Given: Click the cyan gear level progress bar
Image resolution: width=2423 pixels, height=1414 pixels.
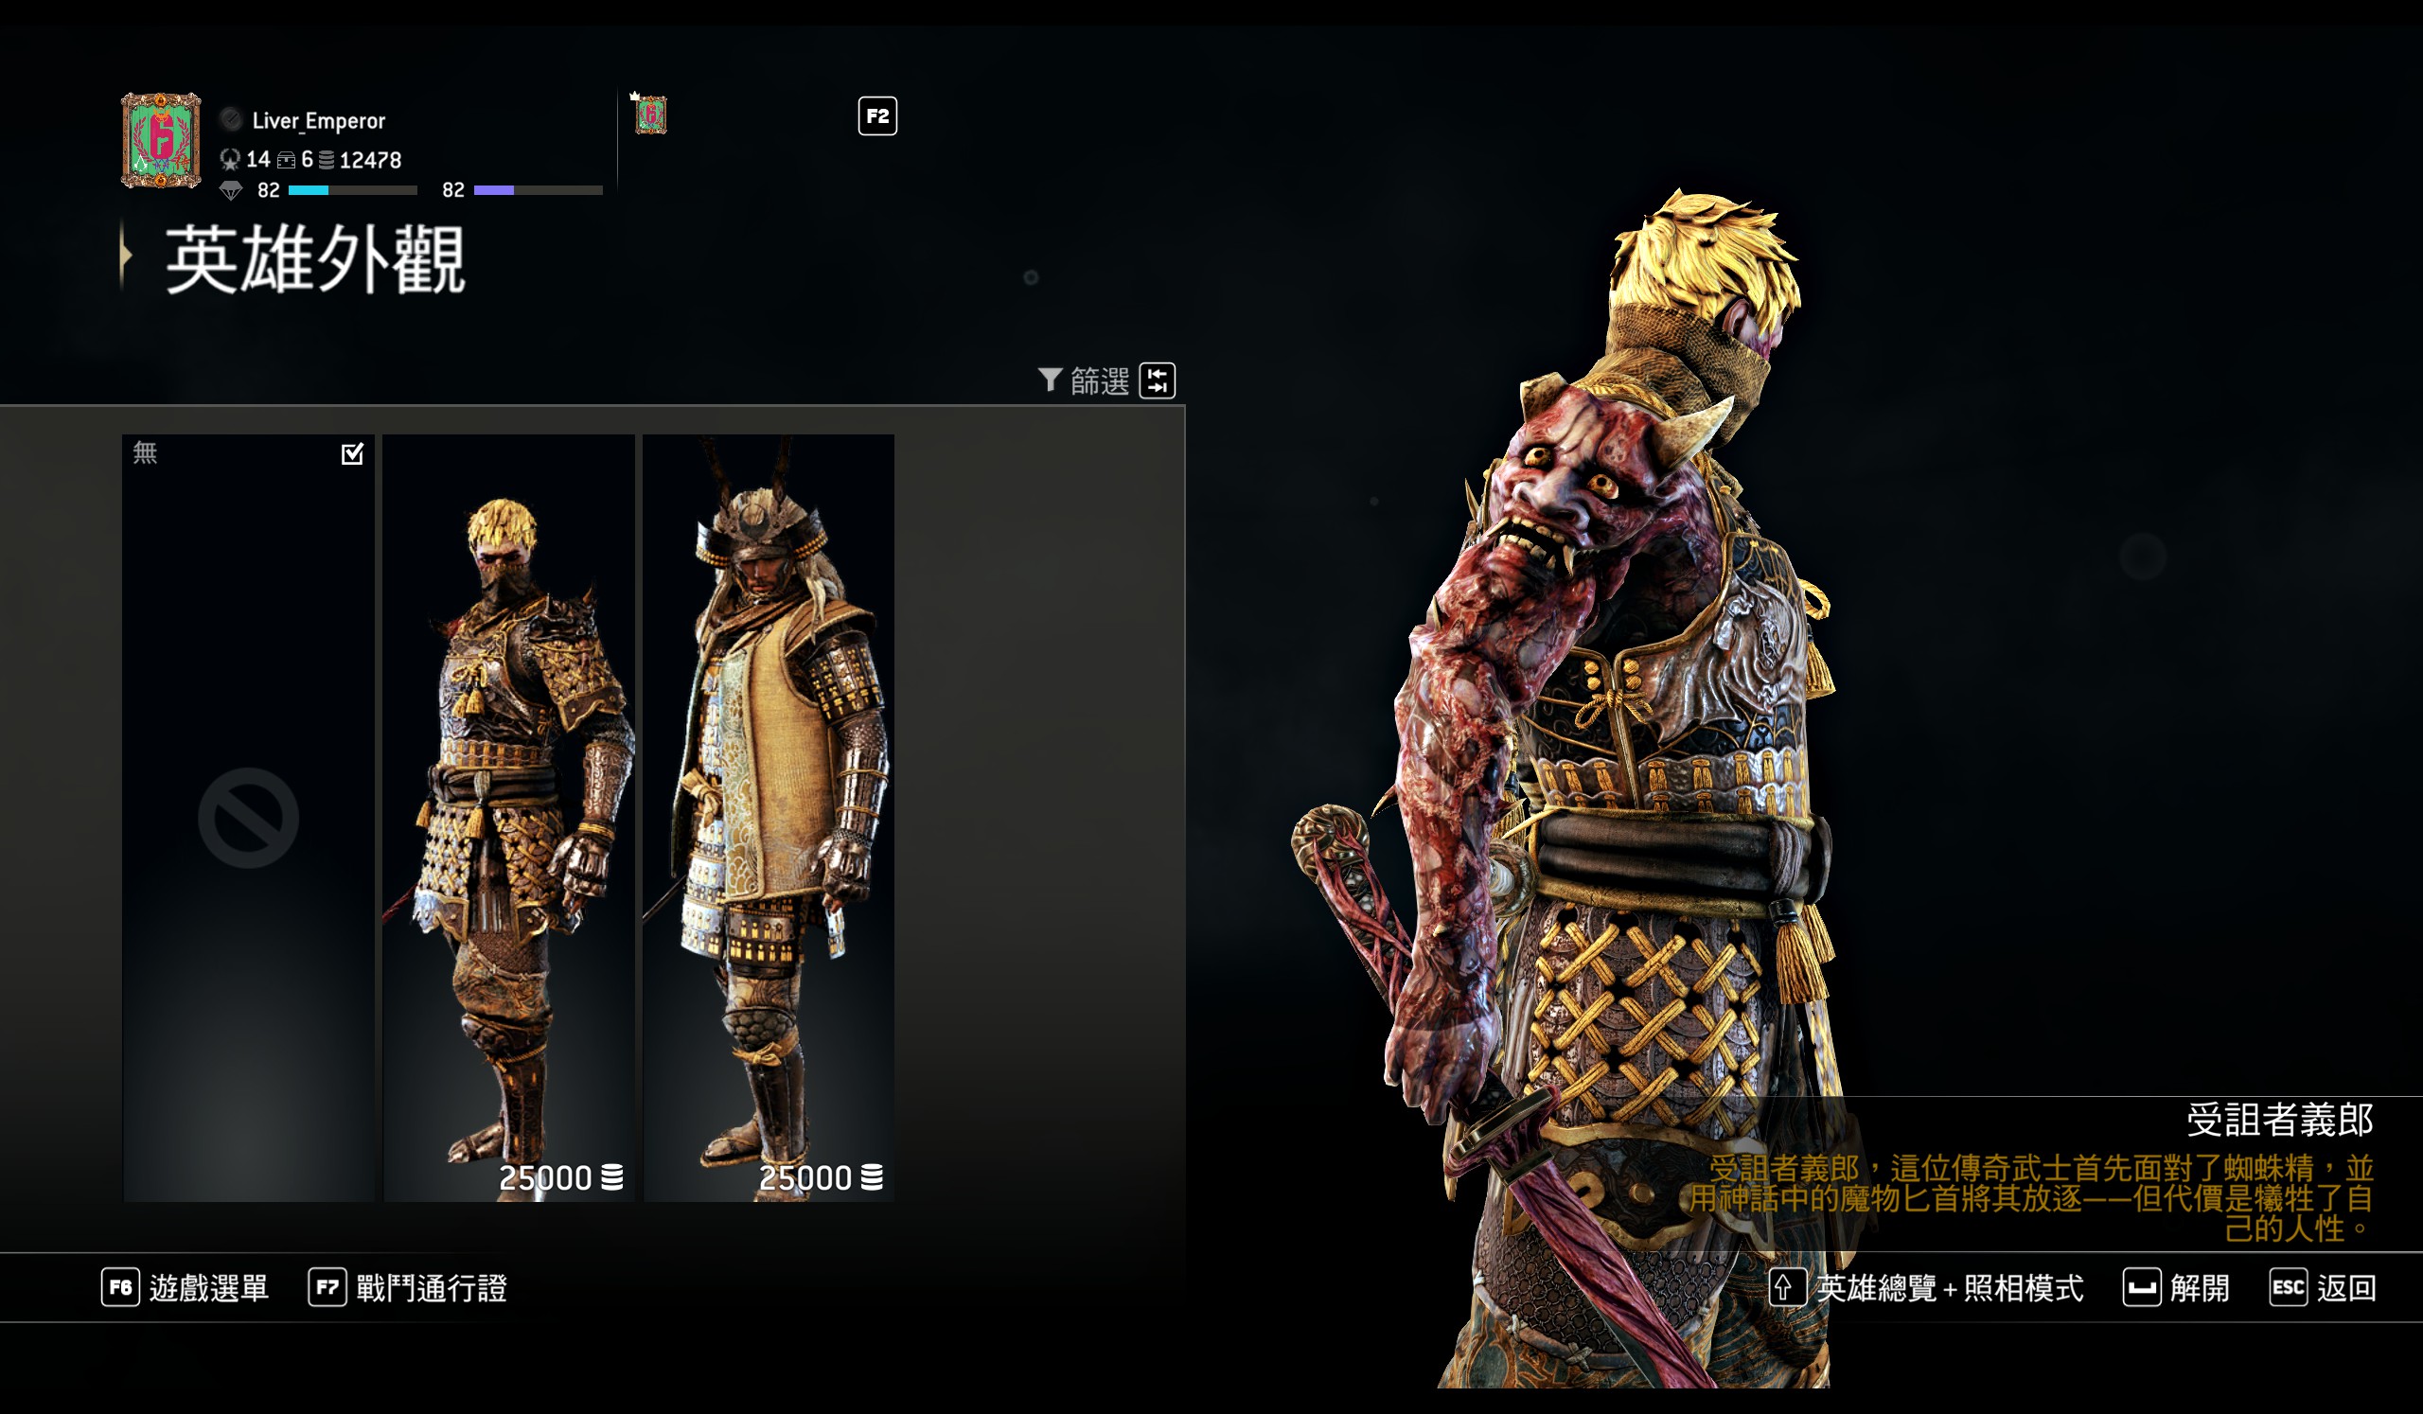Looking at the screenshot, I should pyautogui.click(x=352, y=190).
